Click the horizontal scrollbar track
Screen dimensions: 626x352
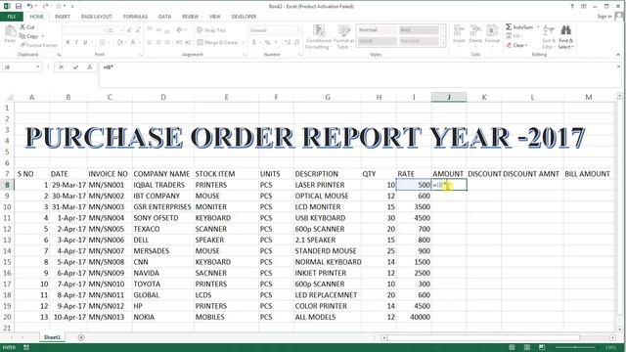499,337
